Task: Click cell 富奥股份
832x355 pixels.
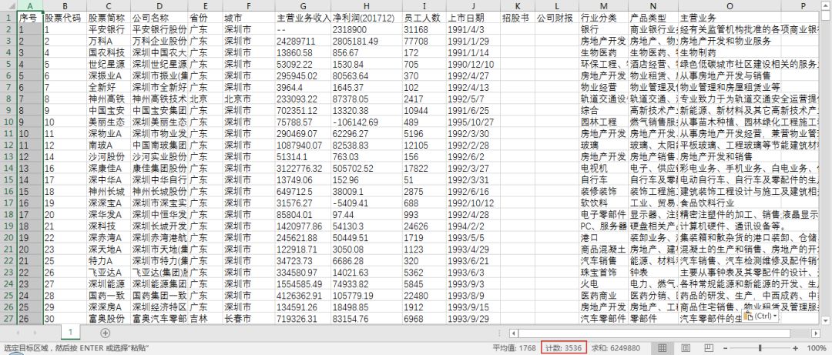Action: point(109,319)
